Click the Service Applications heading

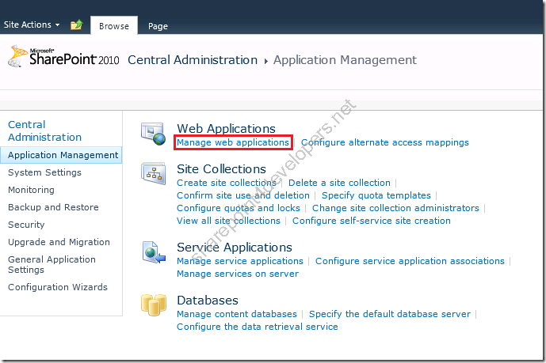click(x=235, y=248)
